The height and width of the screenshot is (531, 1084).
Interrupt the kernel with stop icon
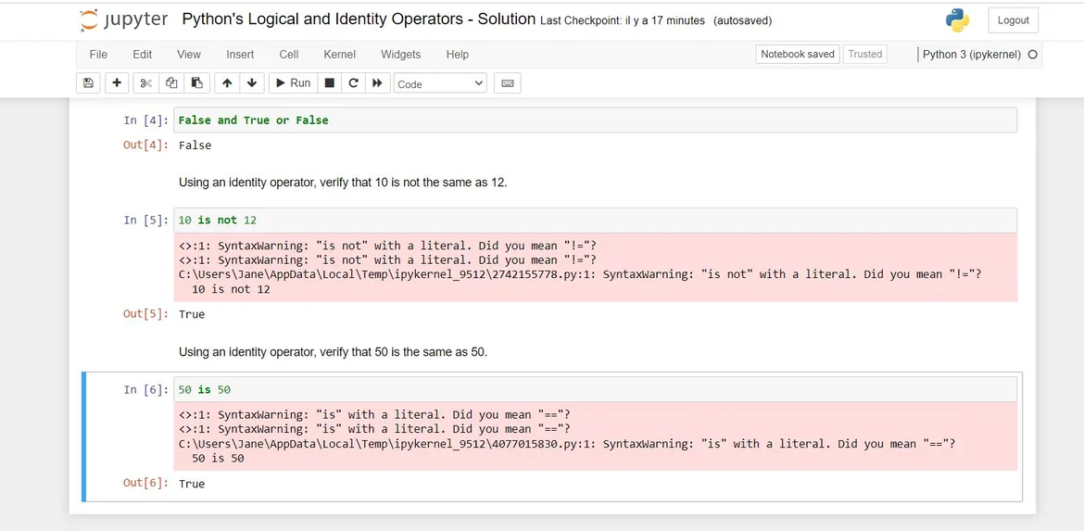[x=329, y=83]
